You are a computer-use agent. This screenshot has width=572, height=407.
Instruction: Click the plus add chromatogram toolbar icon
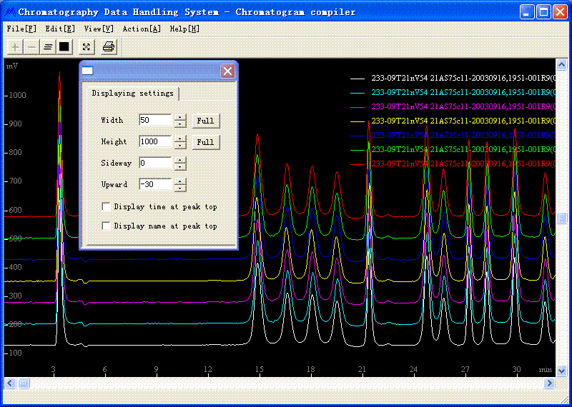[16, 47]
